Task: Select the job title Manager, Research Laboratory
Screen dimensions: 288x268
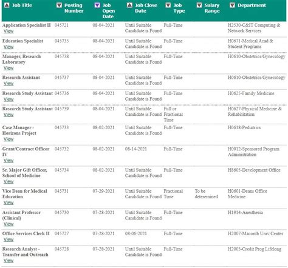Action: pyautogui.click(x=21, y=59)
